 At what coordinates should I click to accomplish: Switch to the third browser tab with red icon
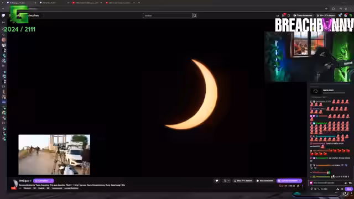[x=87, y=3]
